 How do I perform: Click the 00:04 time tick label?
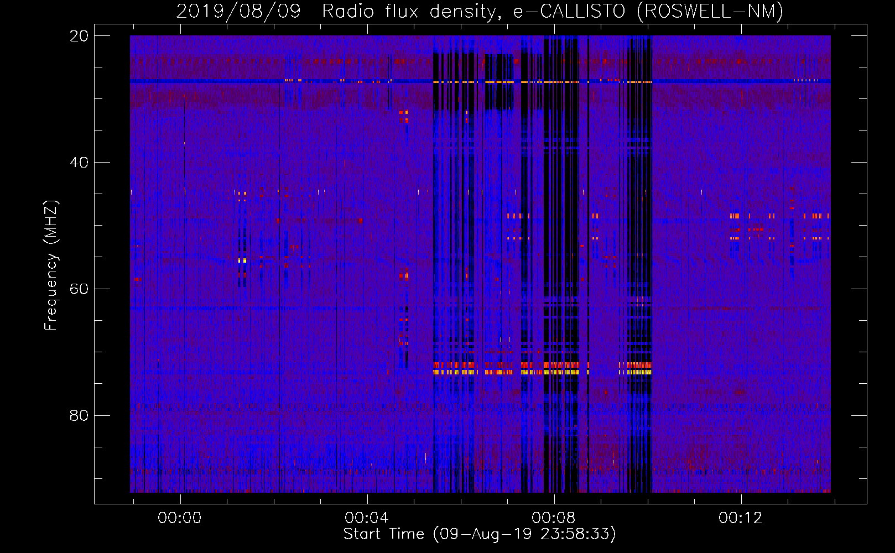[x=367, y=518]
